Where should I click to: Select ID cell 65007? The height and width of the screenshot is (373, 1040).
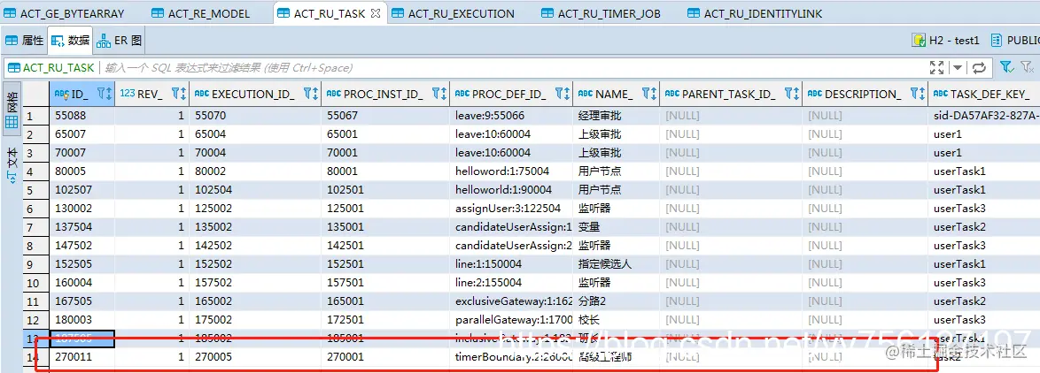(x=82, y=134)
